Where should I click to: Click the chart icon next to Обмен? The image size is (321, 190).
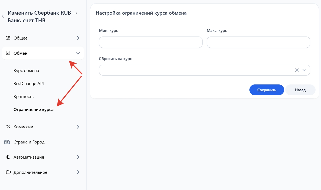click(8, 53)
